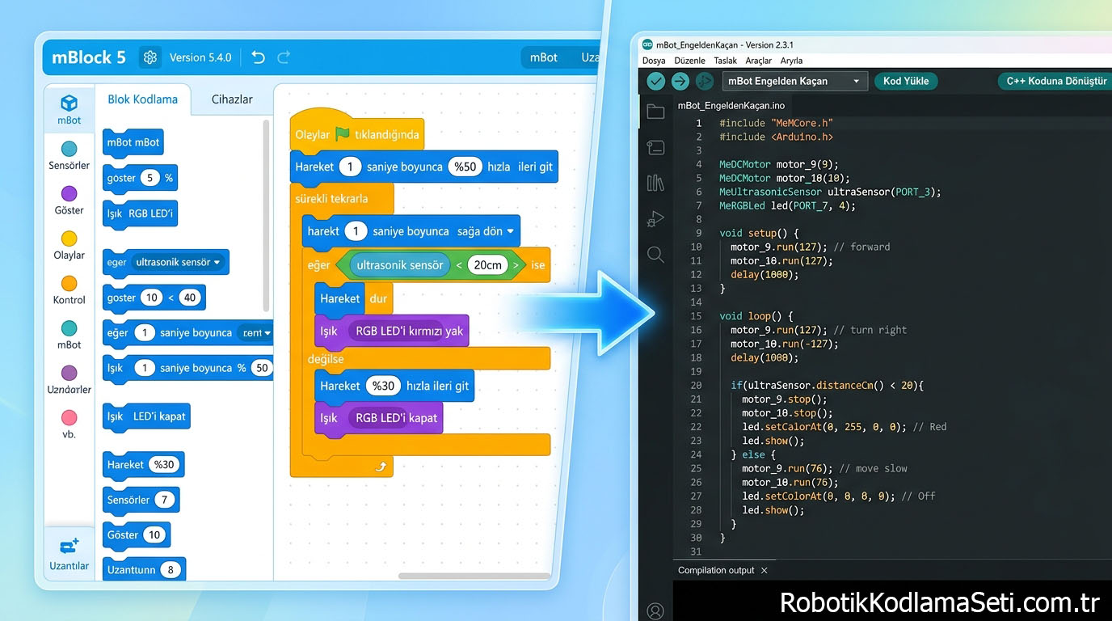Image resolution: width=1112 pixels, height=621 pixels.
Task: Open Boards Manager icon in Arduino sidebar
Action: pyautogui.click(x=655, y=147)
